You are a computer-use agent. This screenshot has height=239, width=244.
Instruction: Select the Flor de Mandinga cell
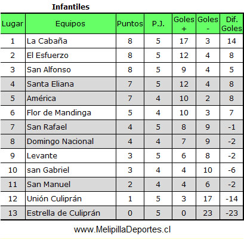point(70,113)
